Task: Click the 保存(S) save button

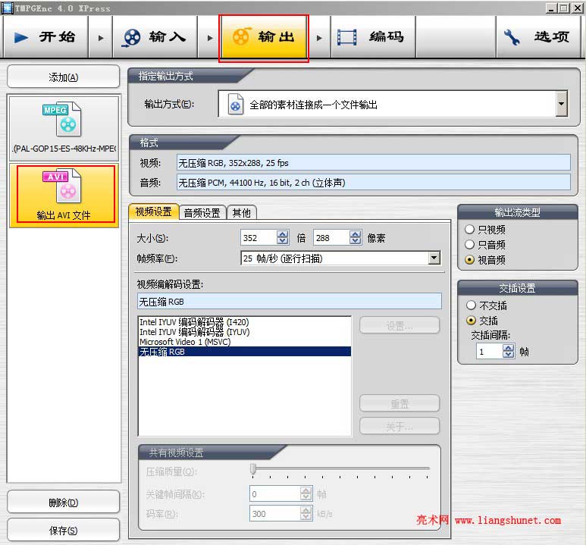Action: coord(63,530)
